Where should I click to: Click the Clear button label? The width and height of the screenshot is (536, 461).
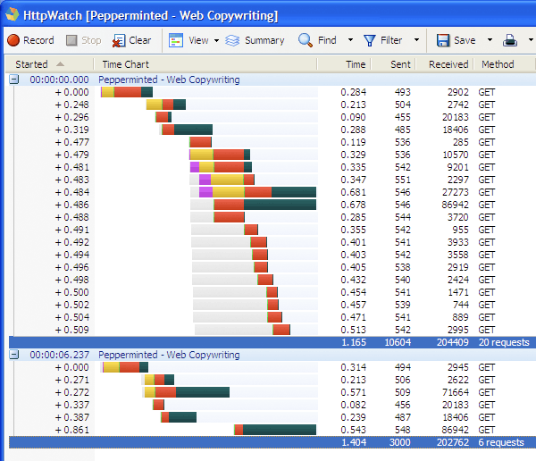point(140,40)
